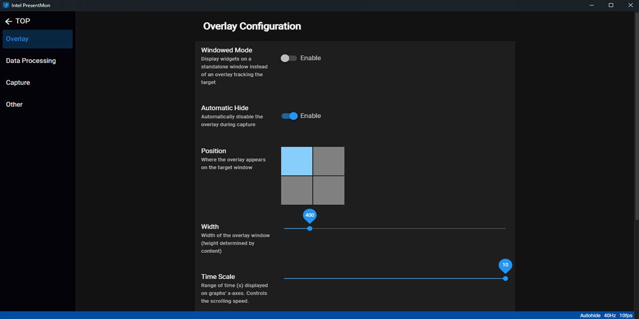Screen dimensions: 639x319
Task: Click the middle of the Width slider track
Action: click(395, 229)
